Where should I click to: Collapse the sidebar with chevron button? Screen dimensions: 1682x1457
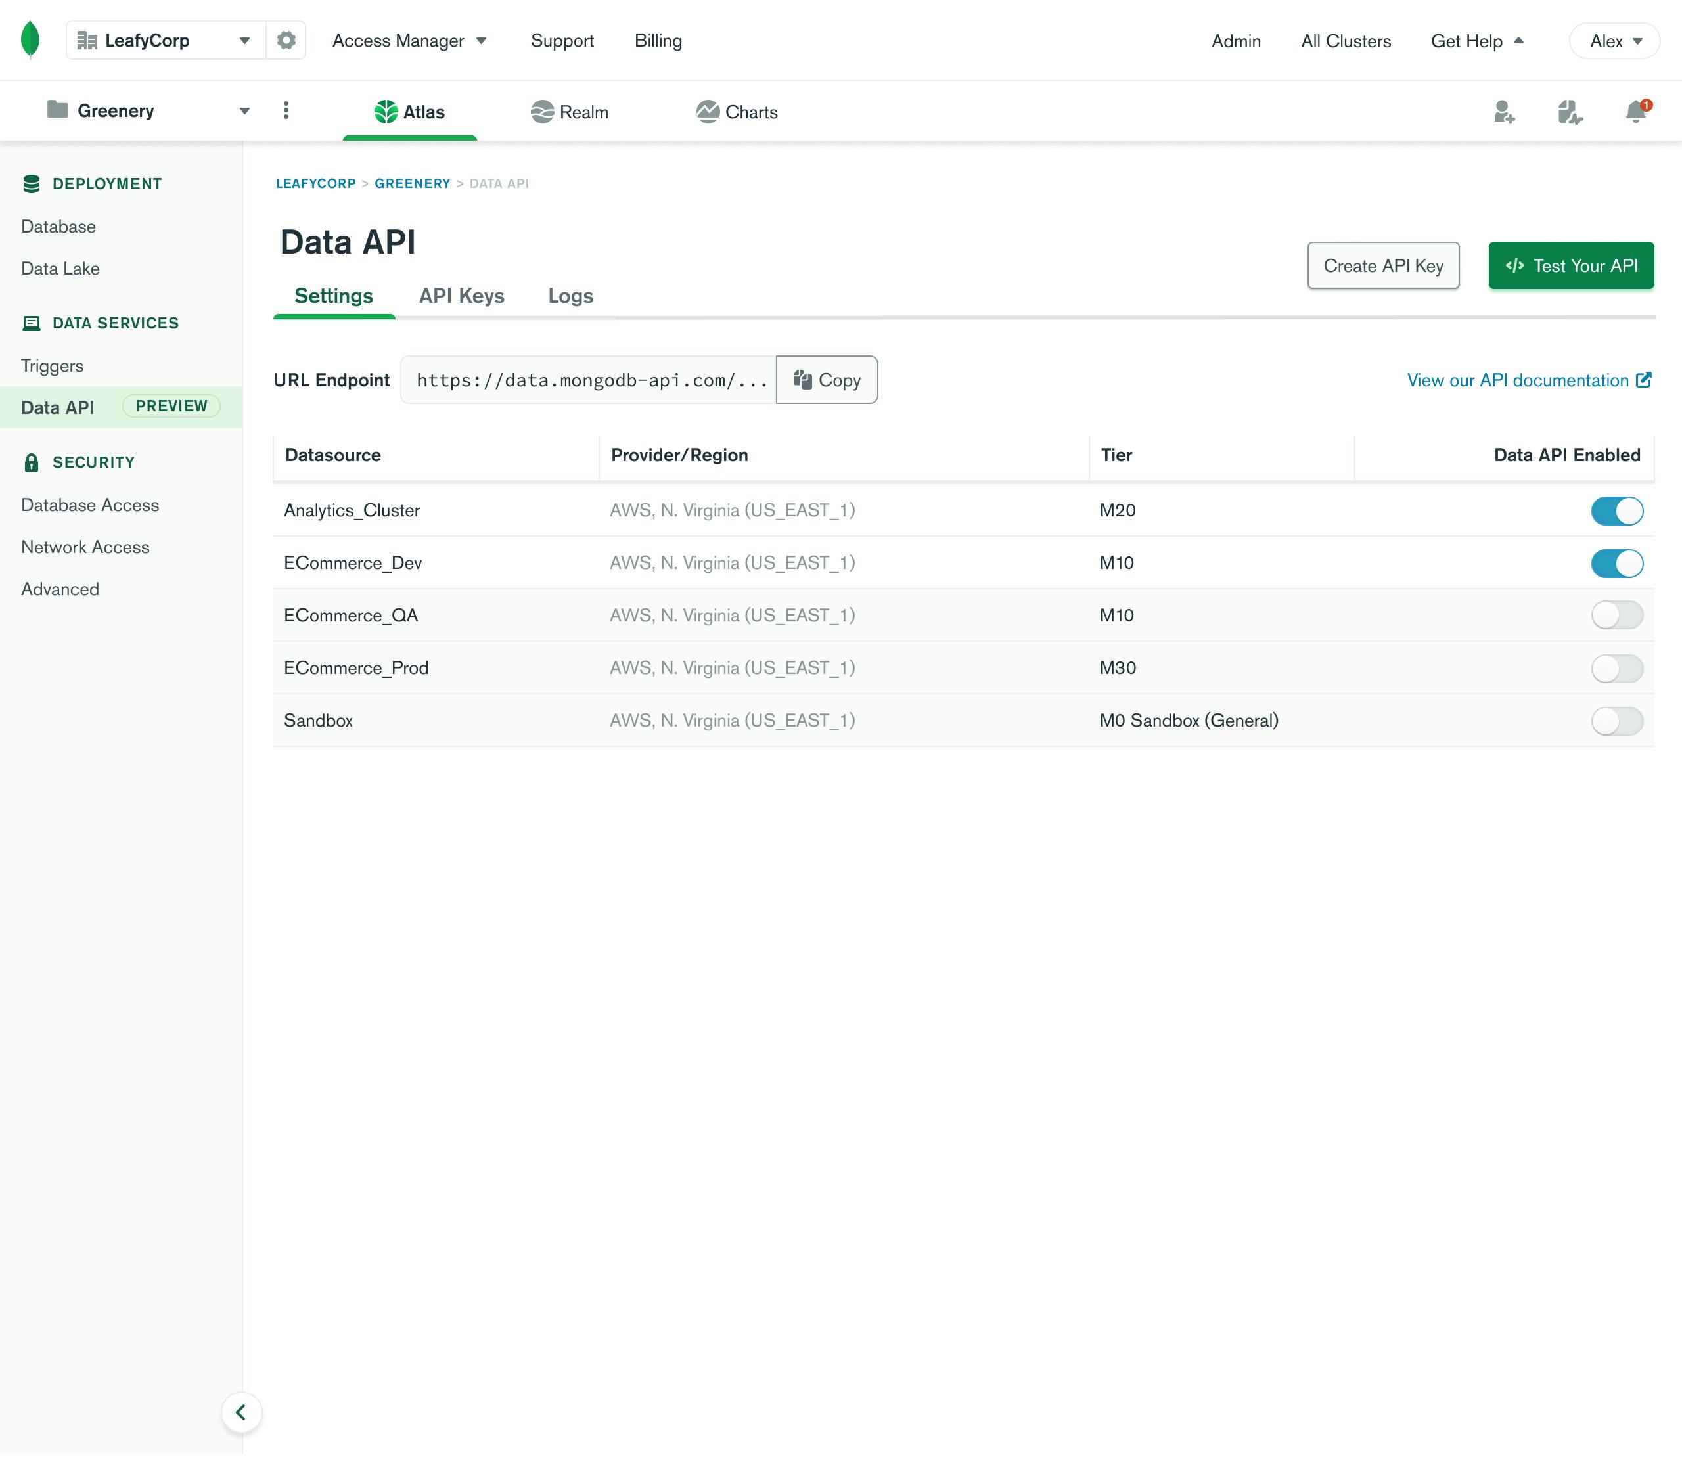(x=240, y=1412)
